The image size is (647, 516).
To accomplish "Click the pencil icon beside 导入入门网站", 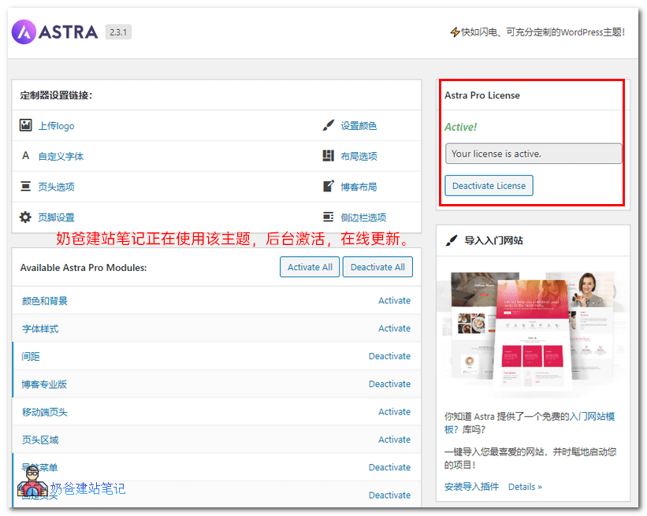I will pyautogui.click(x=451, y=240).
